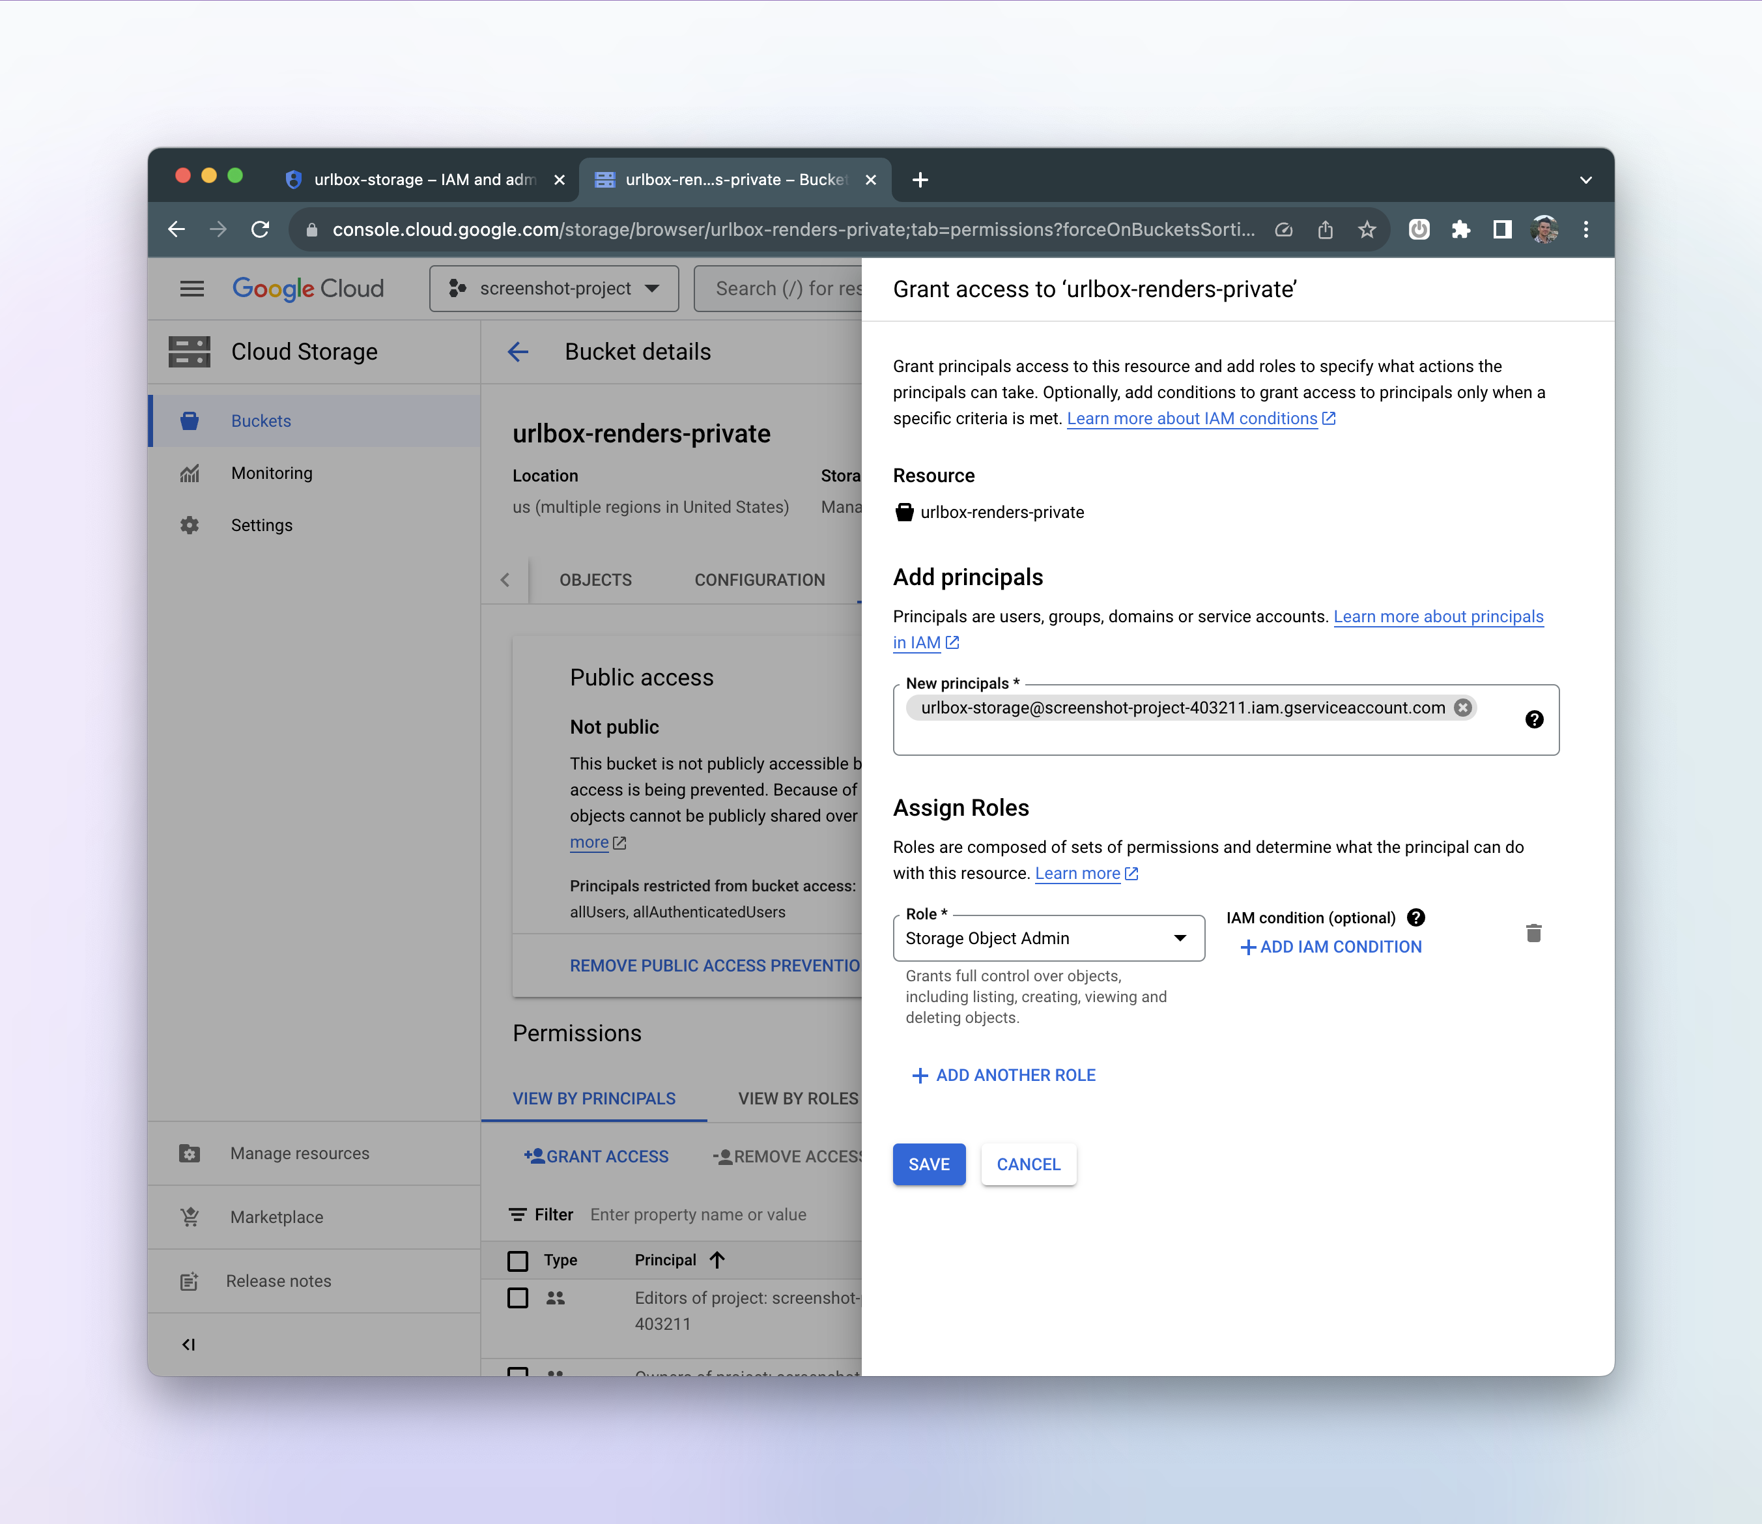
Task: Delete the role row with trash icon
Action: pos(1533,933)
